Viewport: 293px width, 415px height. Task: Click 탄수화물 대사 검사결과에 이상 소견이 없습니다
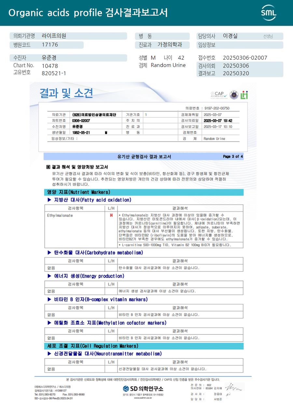[159, 268]
